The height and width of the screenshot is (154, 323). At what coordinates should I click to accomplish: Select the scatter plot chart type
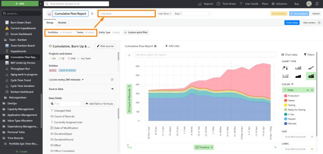coord(285,68)
